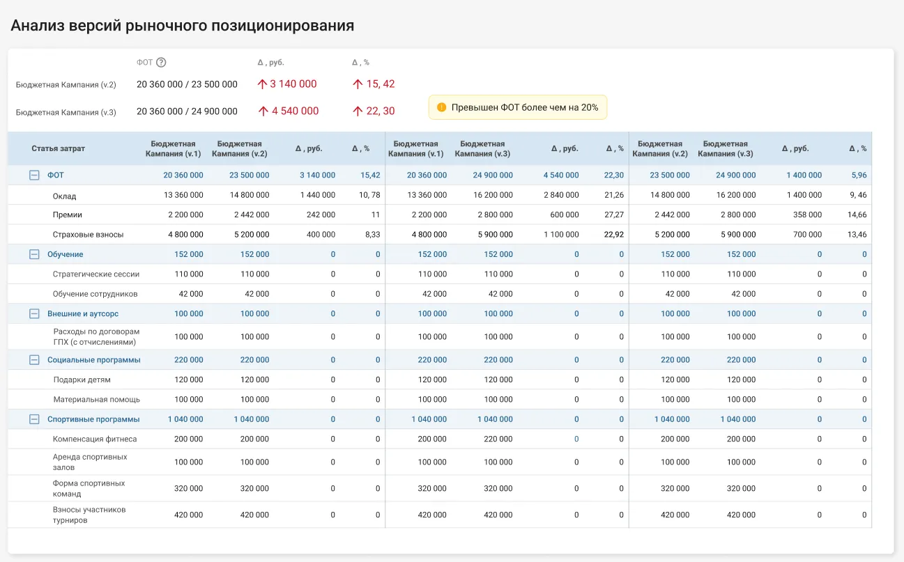Click the 'Превышен ФОТ более чем на 20%' alert
Viewport: 904px width, 562px height.
pos(518,107)
